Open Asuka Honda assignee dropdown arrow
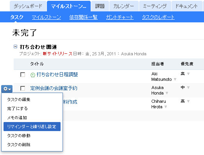Screen dimensions: 204x155 coord(167,93)
